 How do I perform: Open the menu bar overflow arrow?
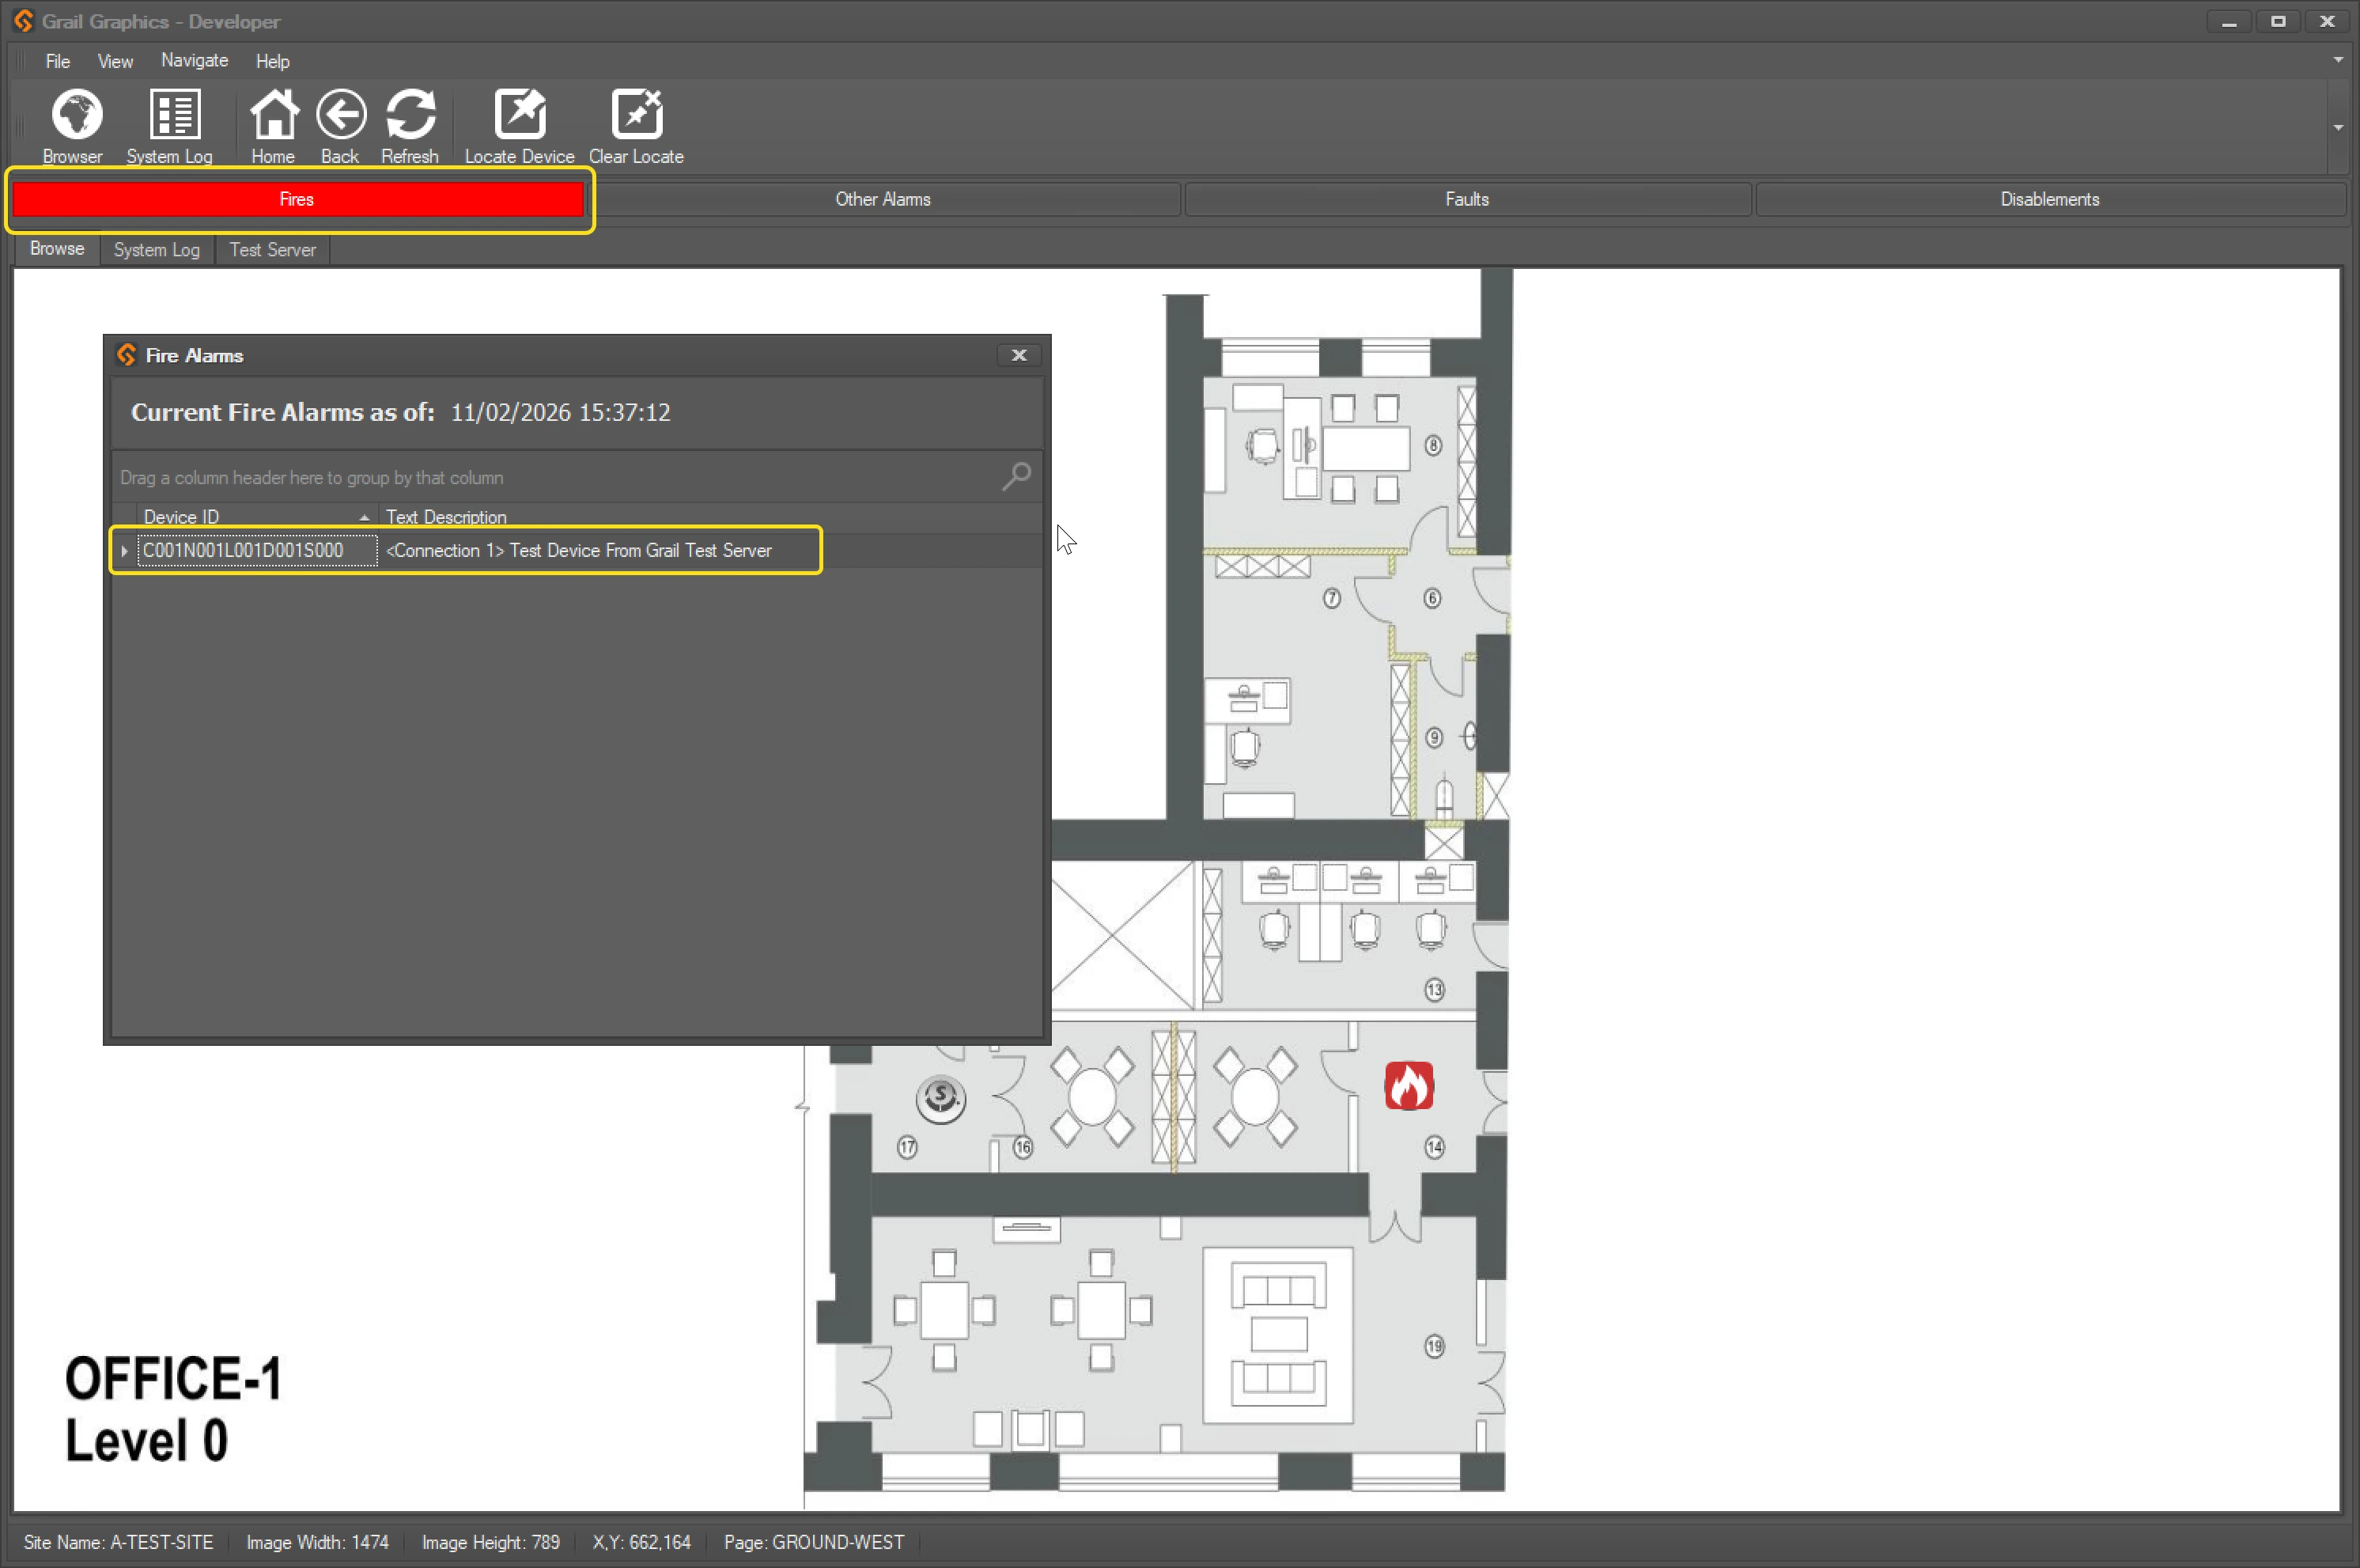point(2338,60)
